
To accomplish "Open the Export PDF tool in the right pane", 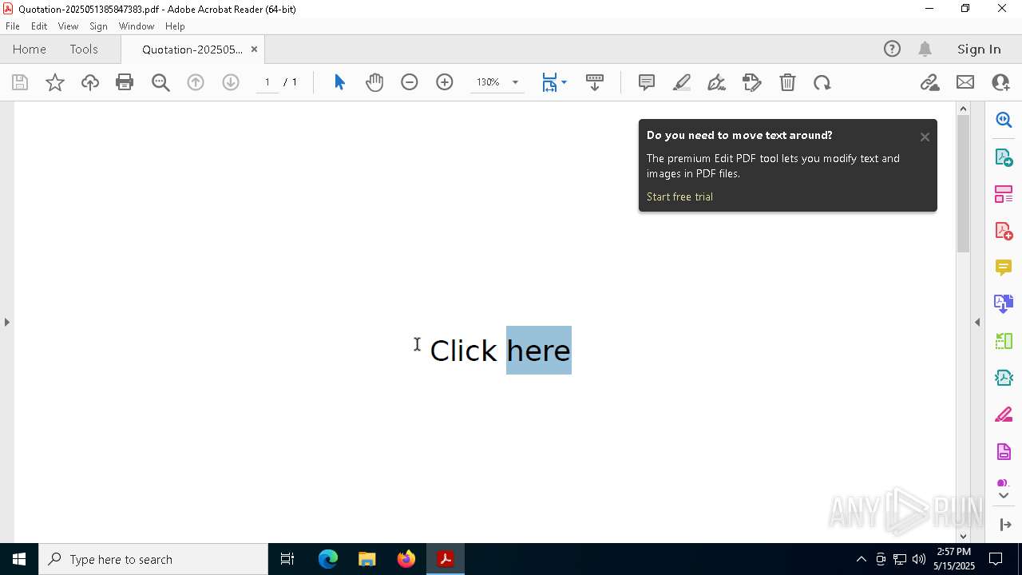I will coord(1004,157).
